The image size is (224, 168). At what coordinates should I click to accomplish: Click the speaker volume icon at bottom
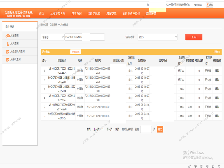tap(207, 166)
